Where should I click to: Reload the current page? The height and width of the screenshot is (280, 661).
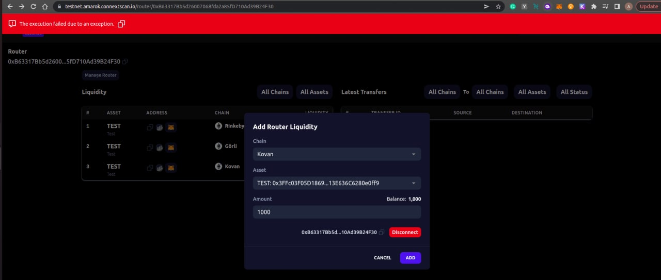(34, 7)
